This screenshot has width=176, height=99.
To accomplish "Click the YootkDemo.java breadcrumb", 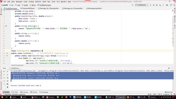I will [x=44, y=5].
